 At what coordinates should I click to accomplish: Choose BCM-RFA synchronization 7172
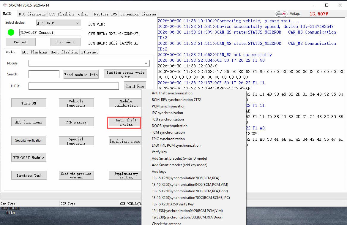click(194, 100)
